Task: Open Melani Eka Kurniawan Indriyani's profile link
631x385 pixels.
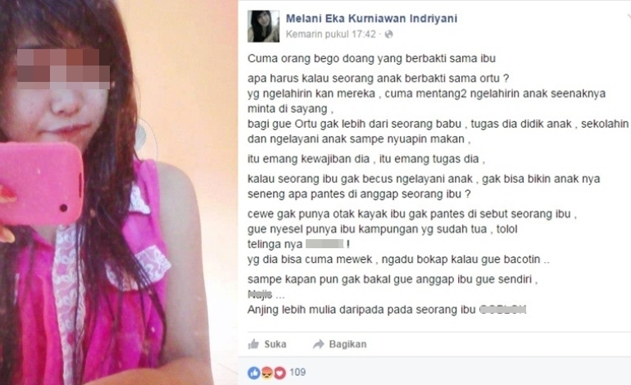Action: coord(371,19)
